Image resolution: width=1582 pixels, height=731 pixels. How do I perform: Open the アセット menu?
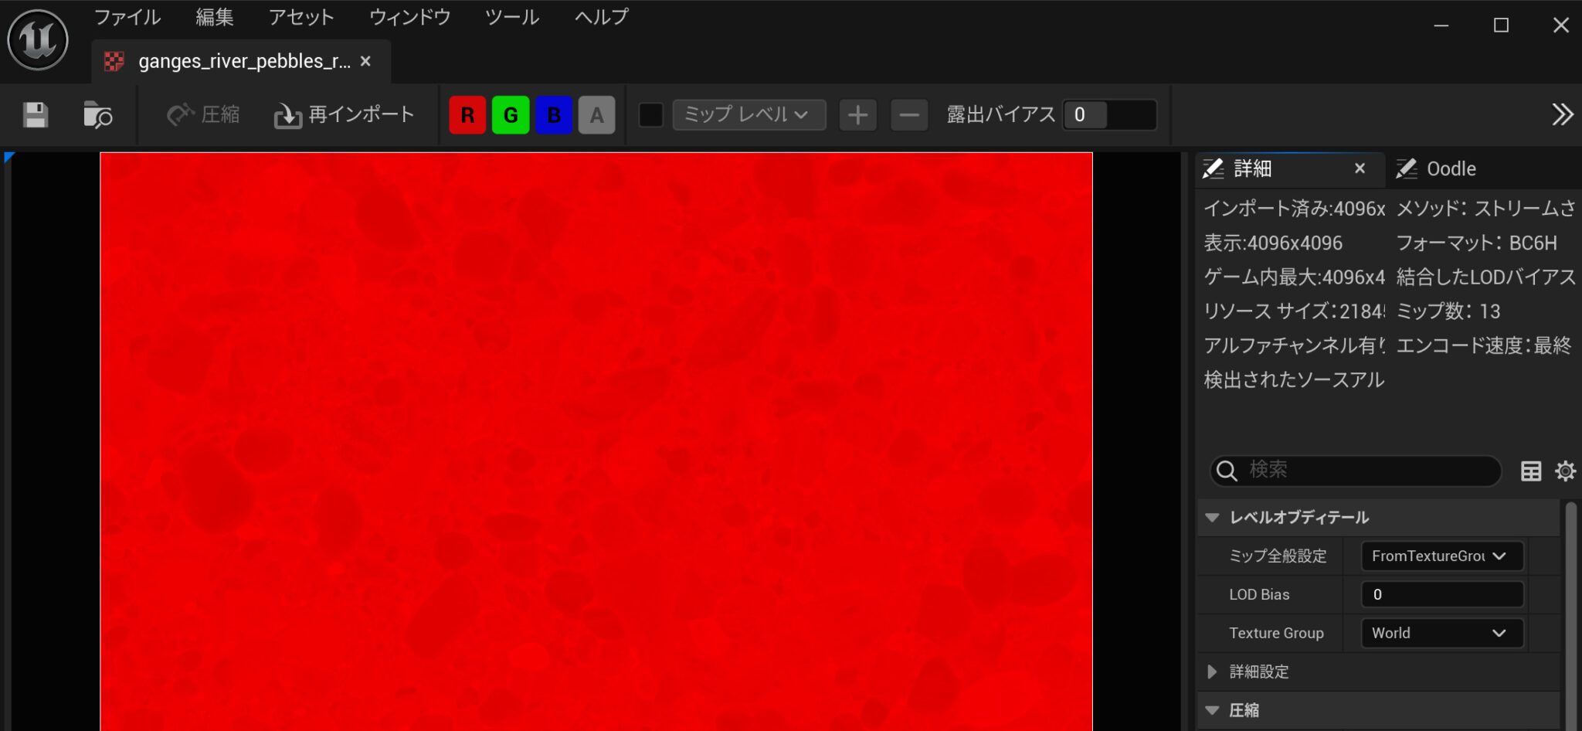tap(300, 17)
